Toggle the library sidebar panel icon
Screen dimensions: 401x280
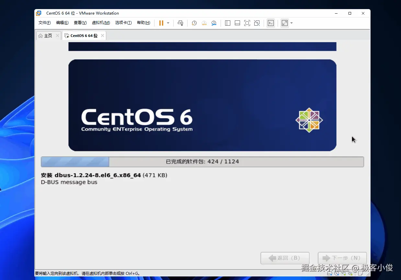(x=228, y=23)
